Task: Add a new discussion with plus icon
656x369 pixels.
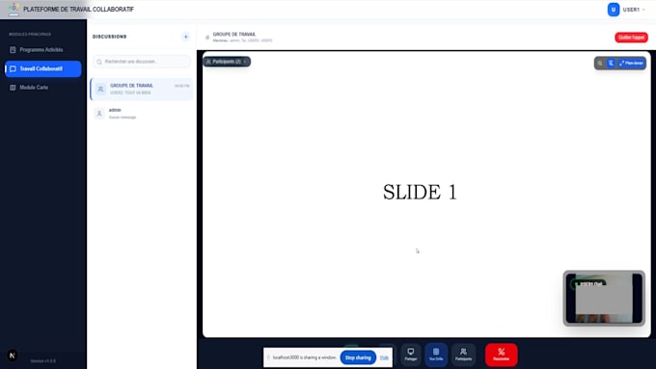Action: (x=186, y=37)
